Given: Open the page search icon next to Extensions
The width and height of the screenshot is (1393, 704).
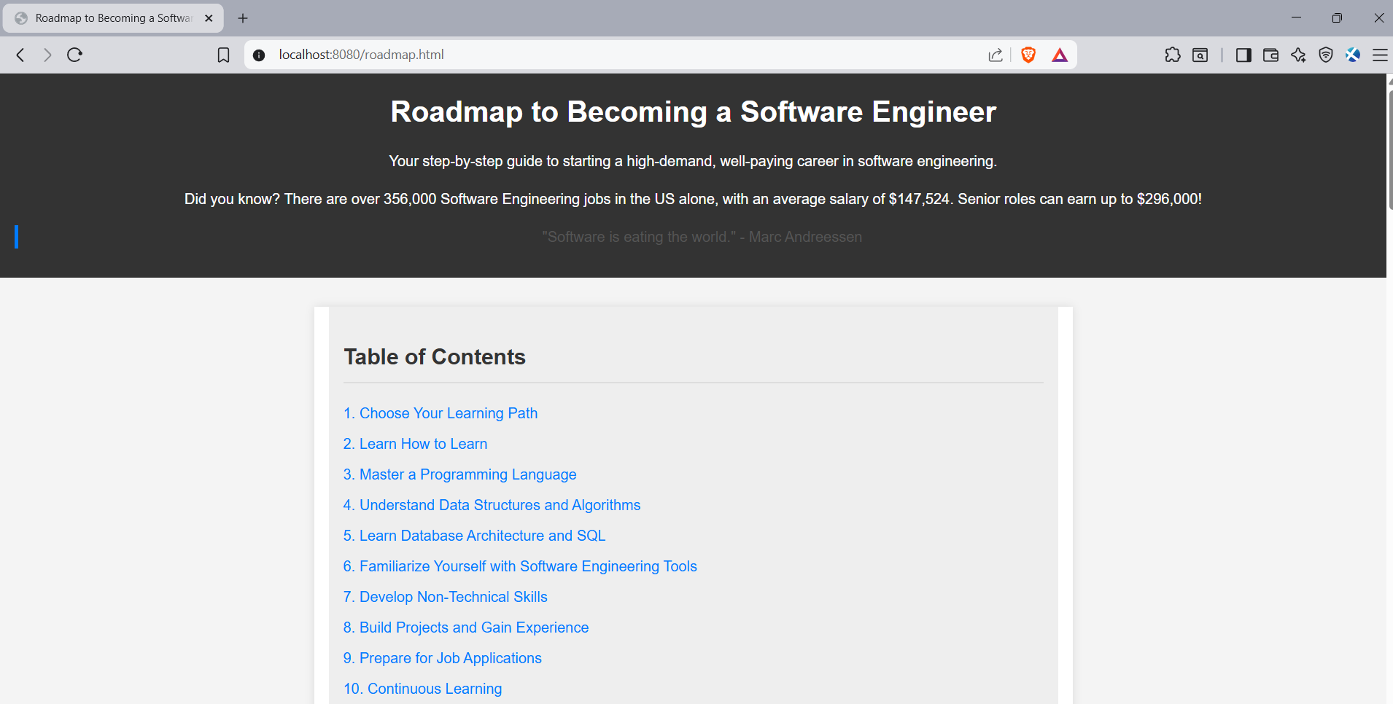Looking at the screenshot, I should (x=1200, y=55).
